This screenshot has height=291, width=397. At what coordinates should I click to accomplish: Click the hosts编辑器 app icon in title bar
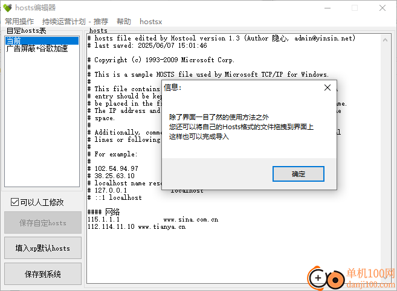coord(7,8)
